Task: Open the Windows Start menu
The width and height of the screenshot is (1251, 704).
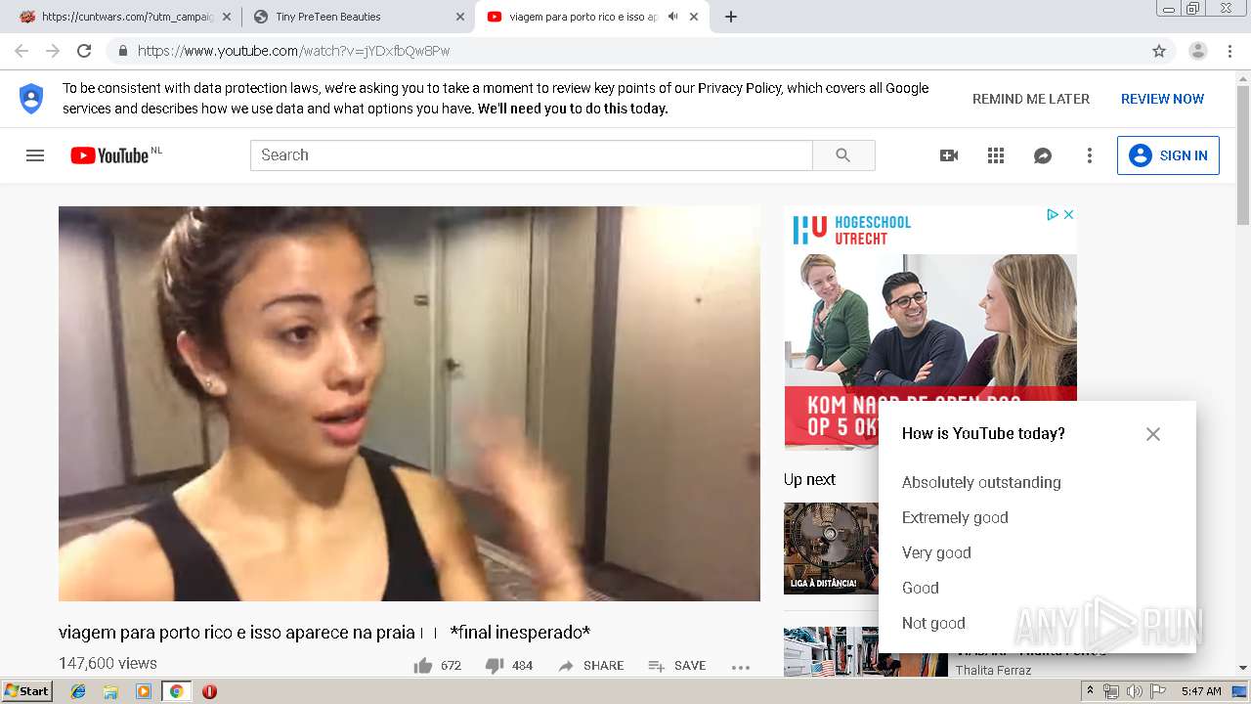Action: [27, 690]
